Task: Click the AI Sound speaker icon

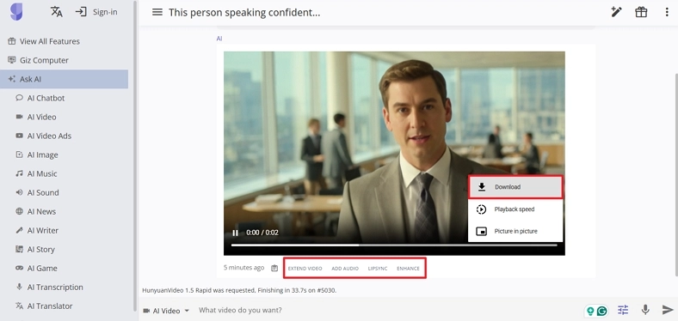Action: (19, 192)
